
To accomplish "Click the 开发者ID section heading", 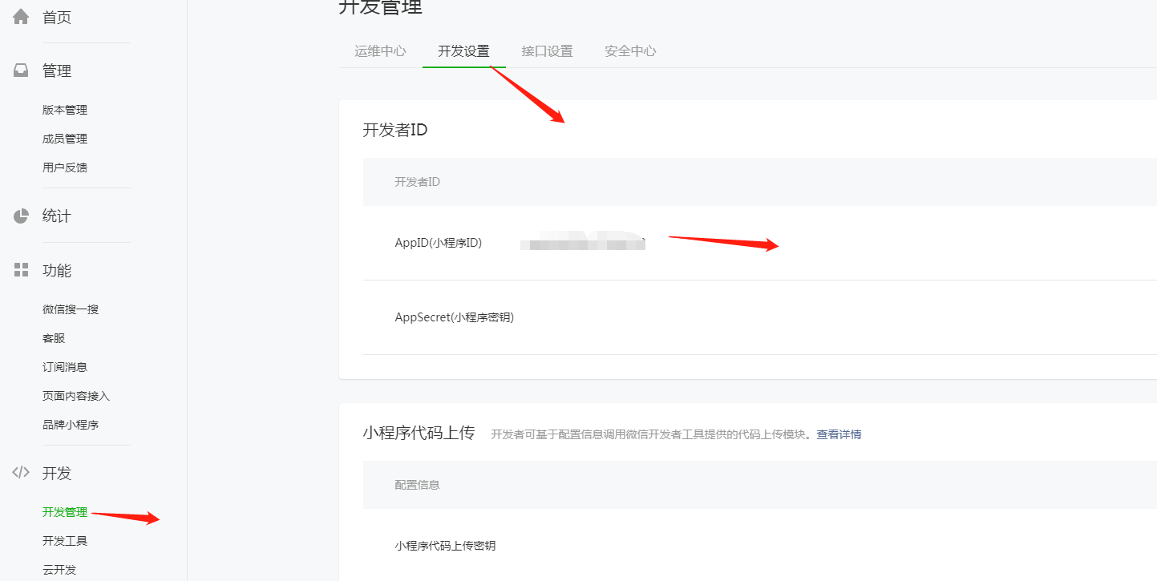I will click(x=395, y=130).
